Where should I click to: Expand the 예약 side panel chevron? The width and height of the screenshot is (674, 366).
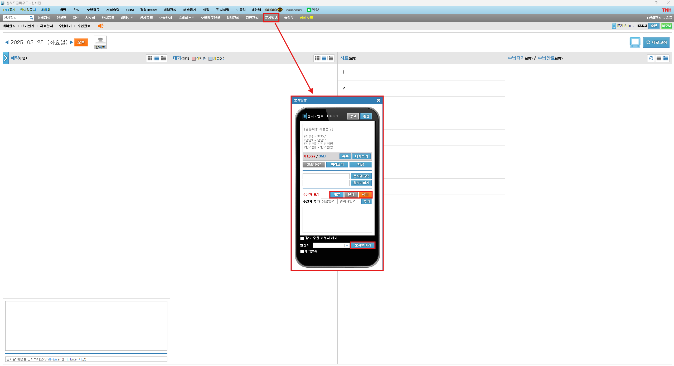[x=6, y=58]
